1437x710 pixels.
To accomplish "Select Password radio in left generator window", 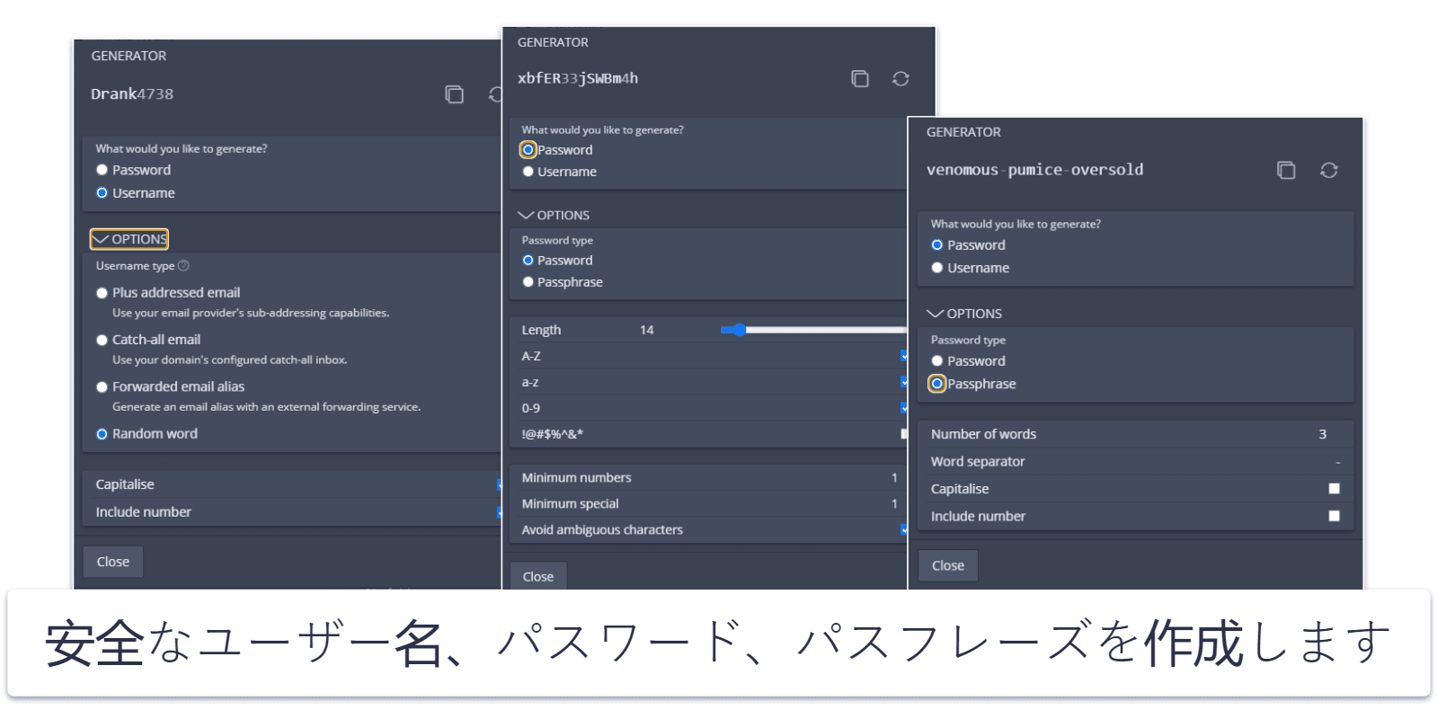I will (x=102, y=170).
